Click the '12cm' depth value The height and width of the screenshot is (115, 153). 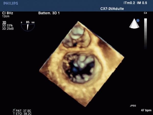[x=6, y=16]
